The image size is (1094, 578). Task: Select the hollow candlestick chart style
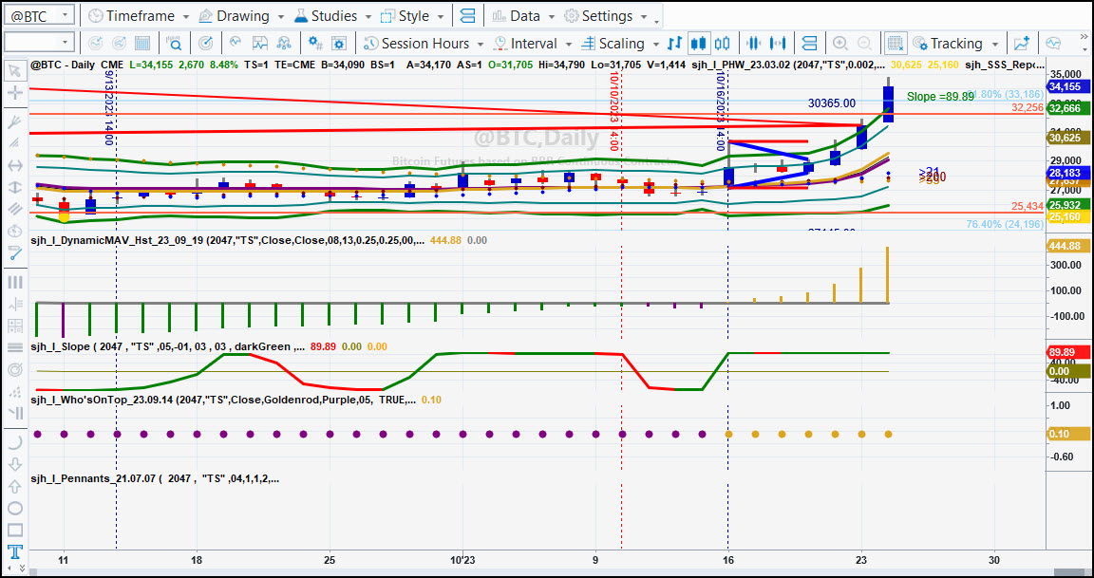click(x=722, y=44)
